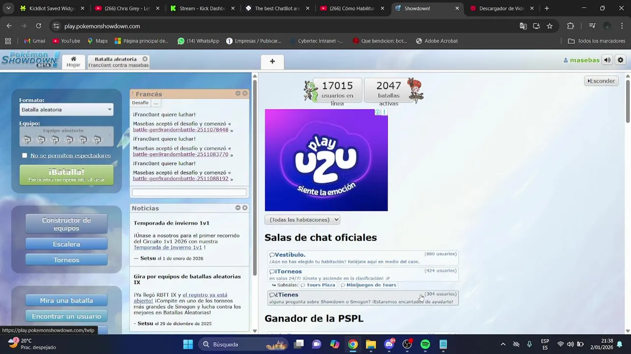Open tab search dropdown arrow
Viewport: 631px width, 354px height.
click(x=8, y=8)
